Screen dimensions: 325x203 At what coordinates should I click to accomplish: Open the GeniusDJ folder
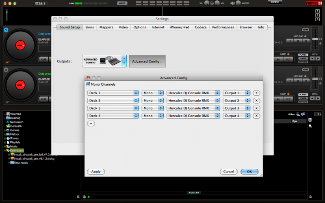pyautogui.click(x=14, y=126)
